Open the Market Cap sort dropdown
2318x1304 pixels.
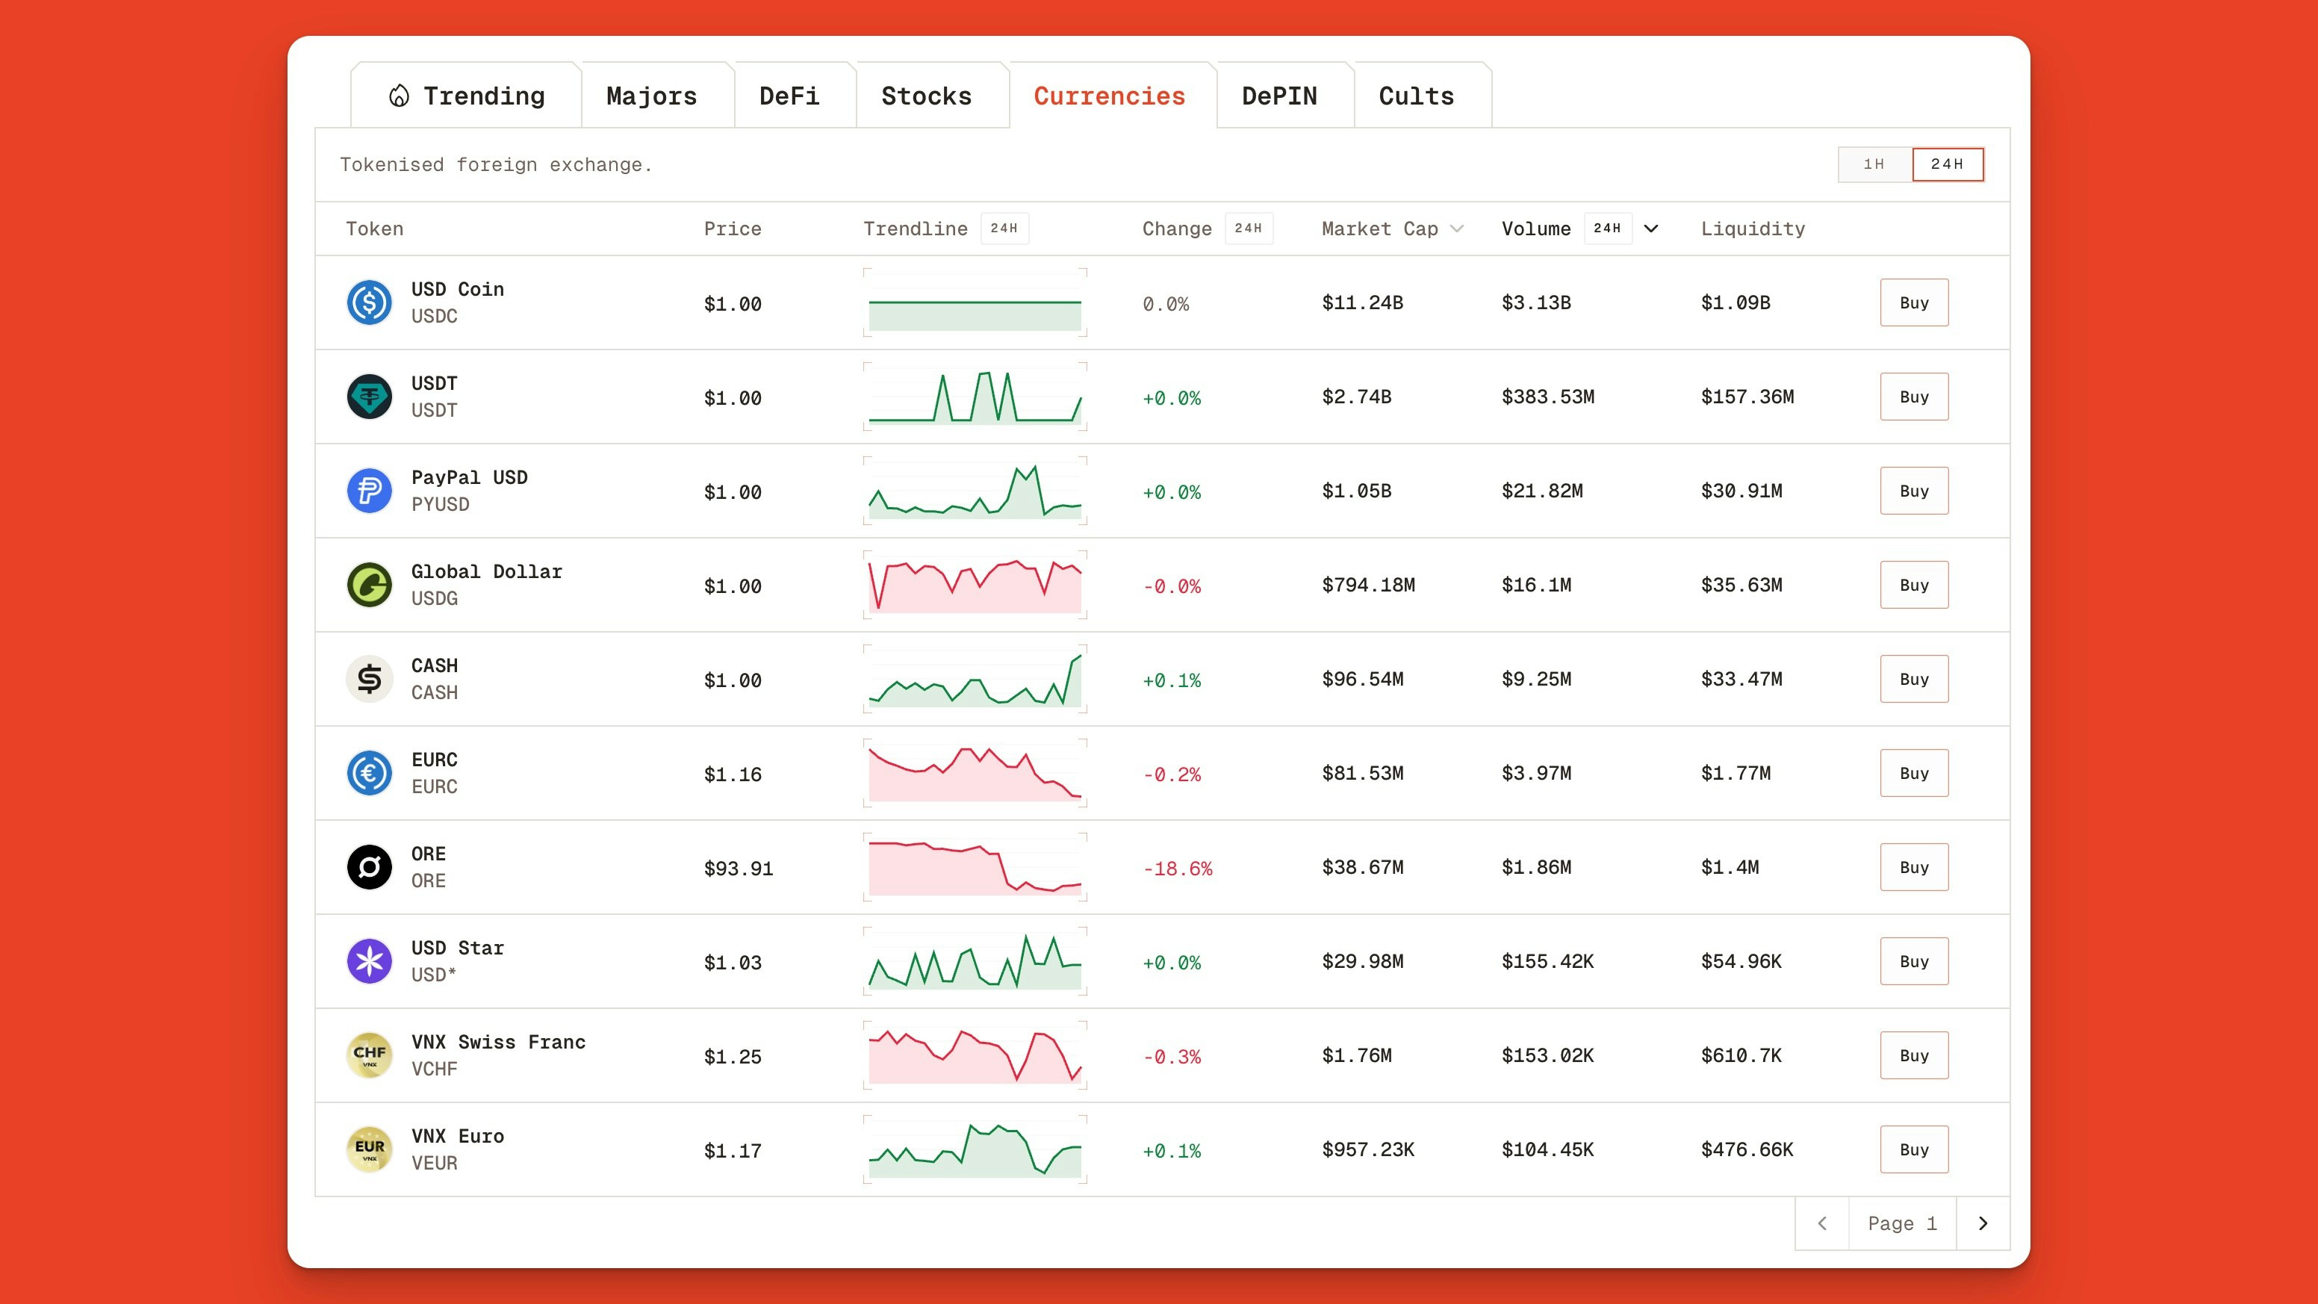[x=1457, y=229]
